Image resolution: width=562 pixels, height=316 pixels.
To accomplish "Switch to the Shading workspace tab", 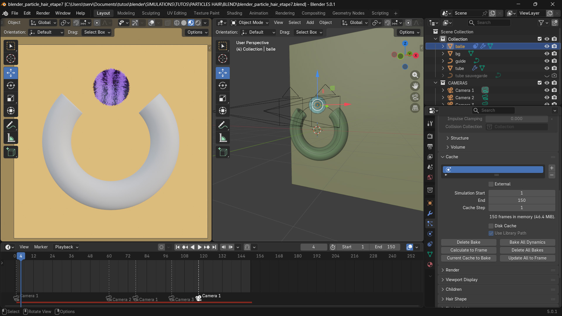I will [234, 13].
